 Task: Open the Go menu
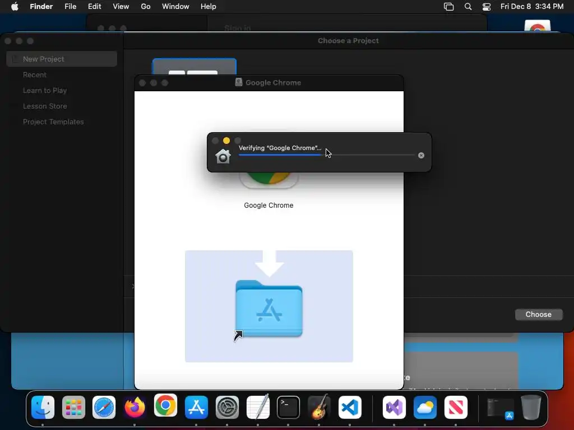tap(146, 7)
